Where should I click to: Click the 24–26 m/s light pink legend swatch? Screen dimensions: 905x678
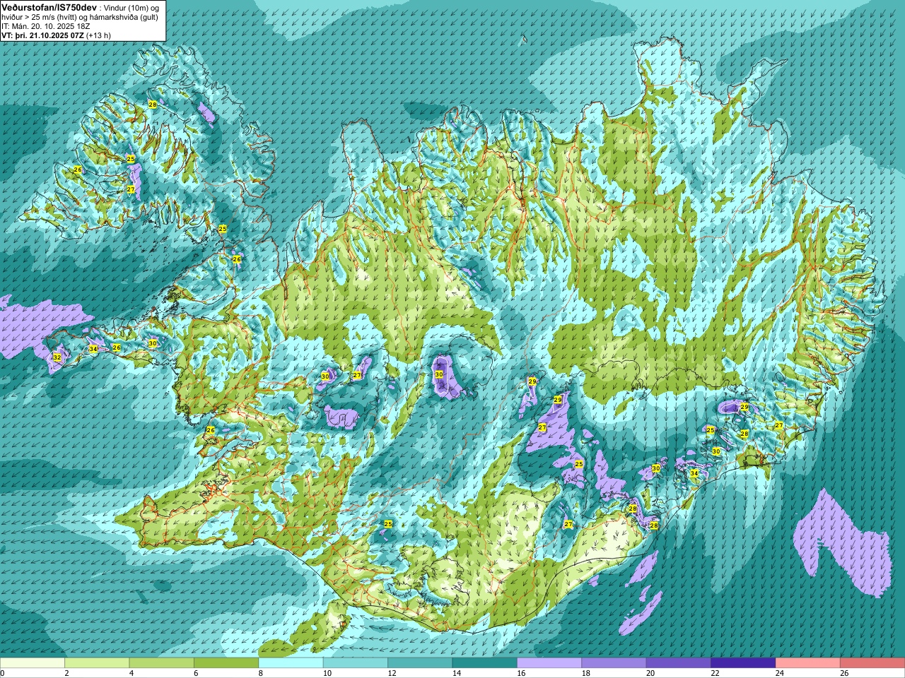pyautogui.click(x=808, y=663)
